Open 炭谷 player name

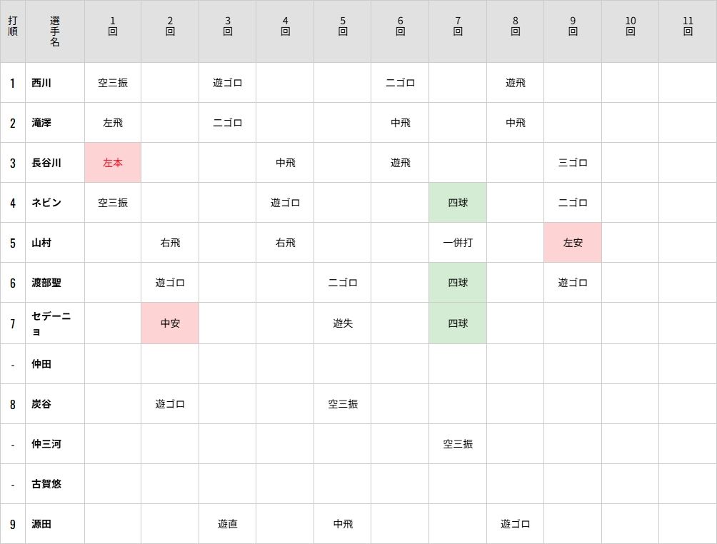(x=41, y=404)
